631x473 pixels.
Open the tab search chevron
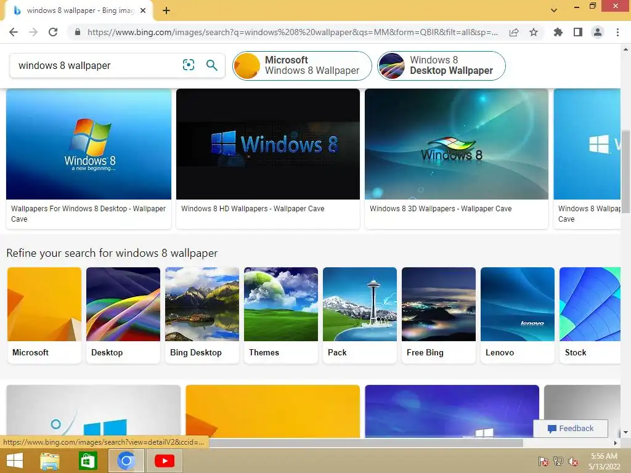coord(554,10)
